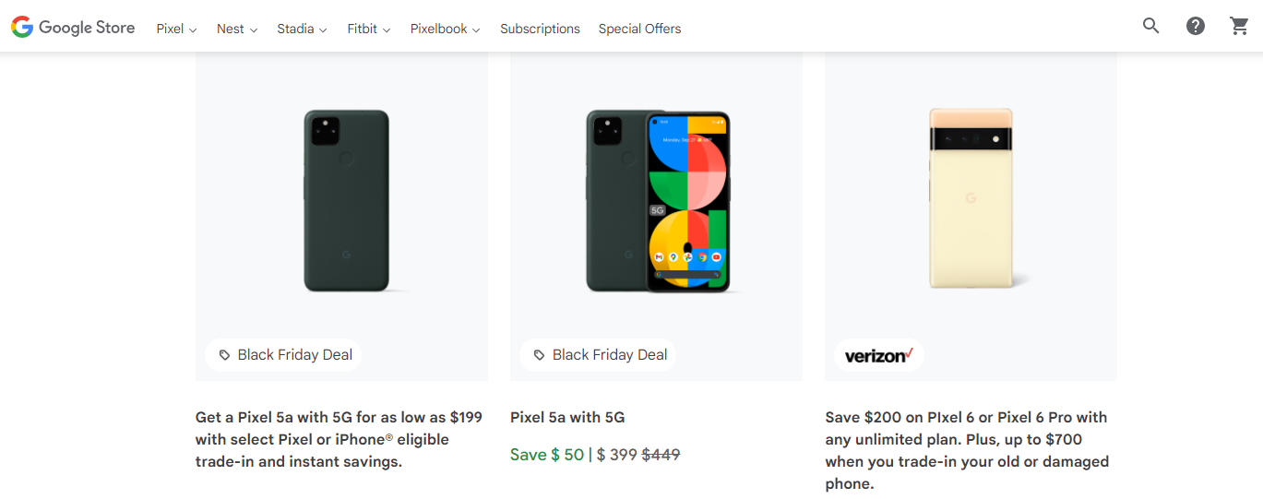Open the shopping cart icon
This screenshot has height=499, width=1263.
pos(1240,26)
